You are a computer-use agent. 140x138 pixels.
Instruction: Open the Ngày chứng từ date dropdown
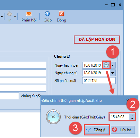113,73
